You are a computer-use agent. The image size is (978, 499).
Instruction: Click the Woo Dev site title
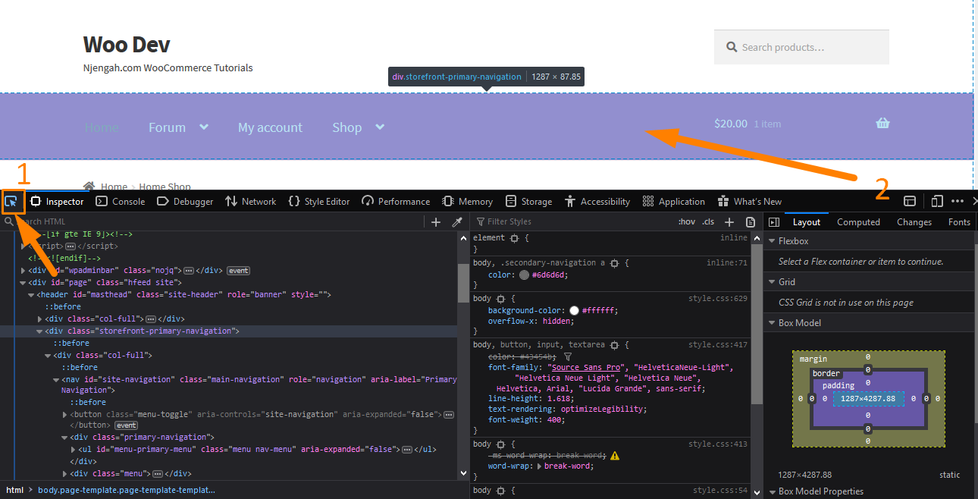pyautogui.click(x=127, y=44)
